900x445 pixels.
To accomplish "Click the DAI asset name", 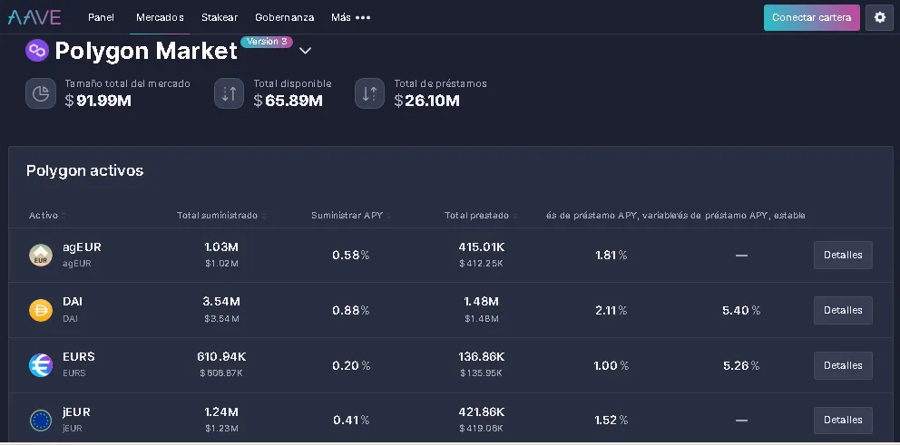I will (73, 302).
